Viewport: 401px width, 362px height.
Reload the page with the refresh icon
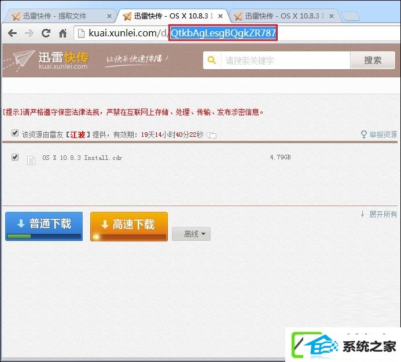pyautogui.click(x=46, y=33)
